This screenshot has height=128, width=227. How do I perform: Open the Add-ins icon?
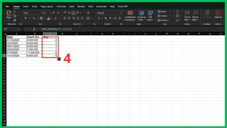point(218,14)
